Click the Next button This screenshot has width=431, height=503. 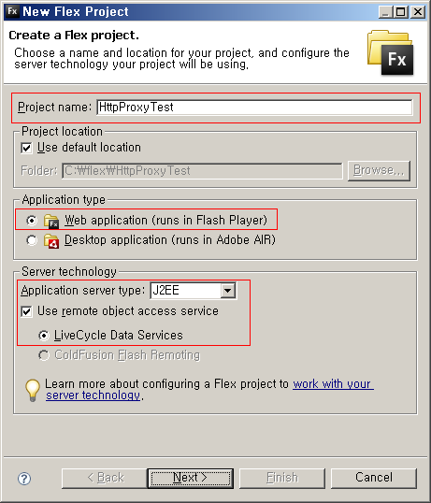pos(191,479)
